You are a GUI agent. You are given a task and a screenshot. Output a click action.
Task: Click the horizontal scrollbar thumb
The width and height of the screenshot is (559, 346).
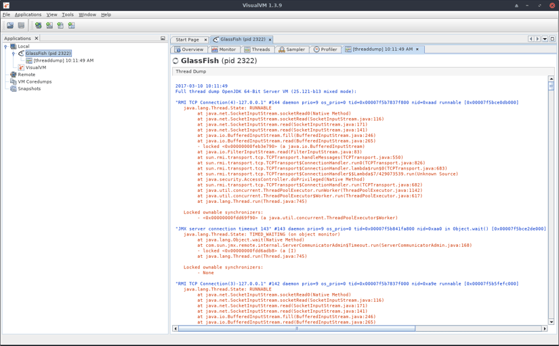tap(297, 328)
